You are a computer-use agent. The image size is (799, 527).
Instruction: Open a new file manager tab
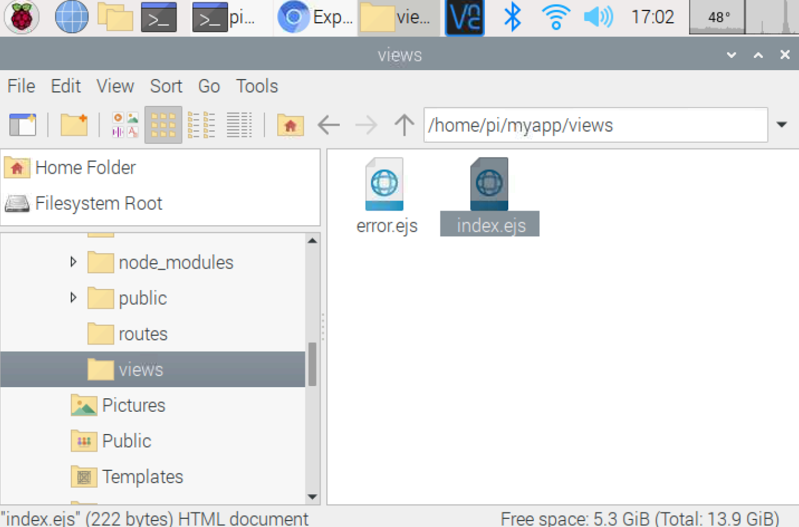[x=22, y=125]
